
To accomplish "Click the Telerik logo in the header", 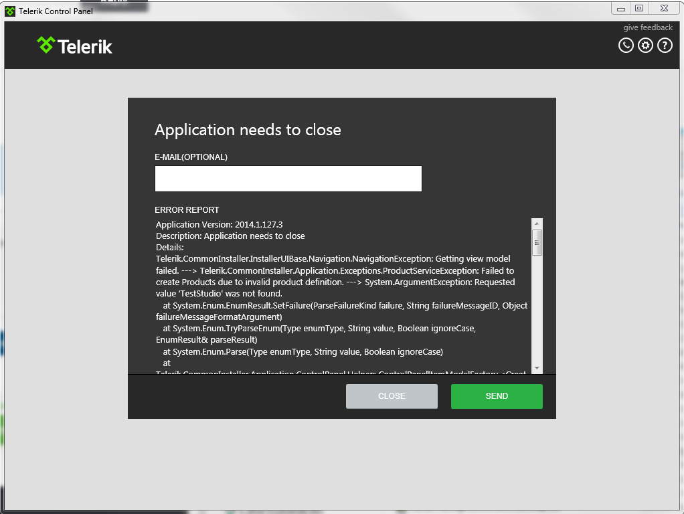I will pos(74,46).
